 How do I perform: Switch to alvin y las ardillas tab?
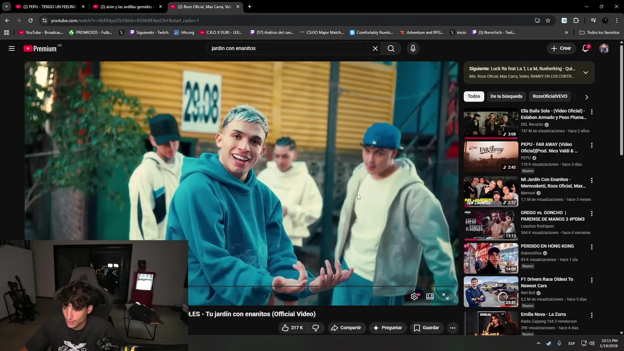128,7
